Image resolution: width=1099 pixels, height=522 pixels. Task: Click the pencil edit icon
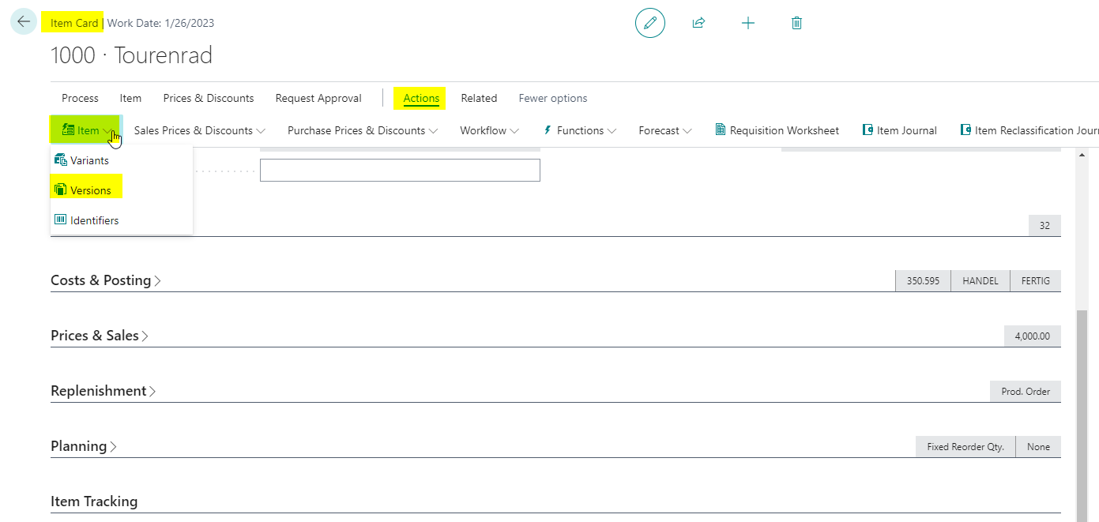[x=650, y=23]
